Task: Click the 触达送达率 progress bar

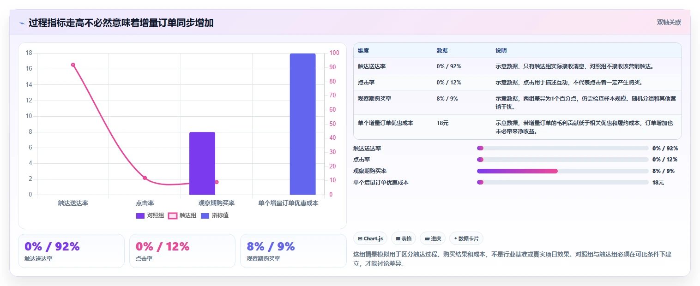Action: tap(563, 148)
